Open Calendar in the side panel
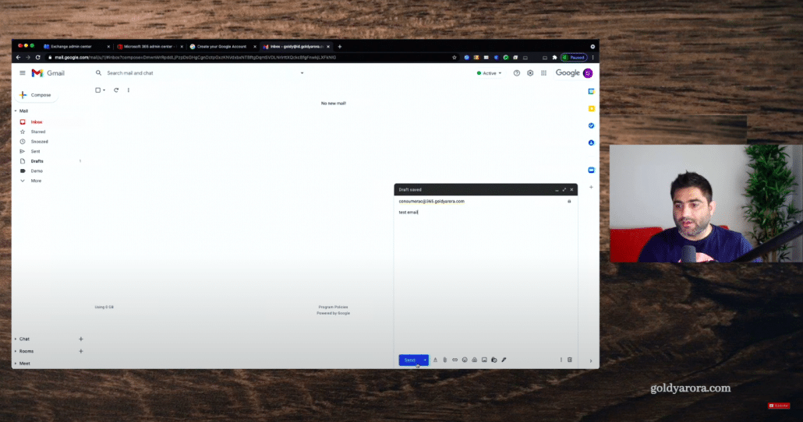 [x=591, y=92]
